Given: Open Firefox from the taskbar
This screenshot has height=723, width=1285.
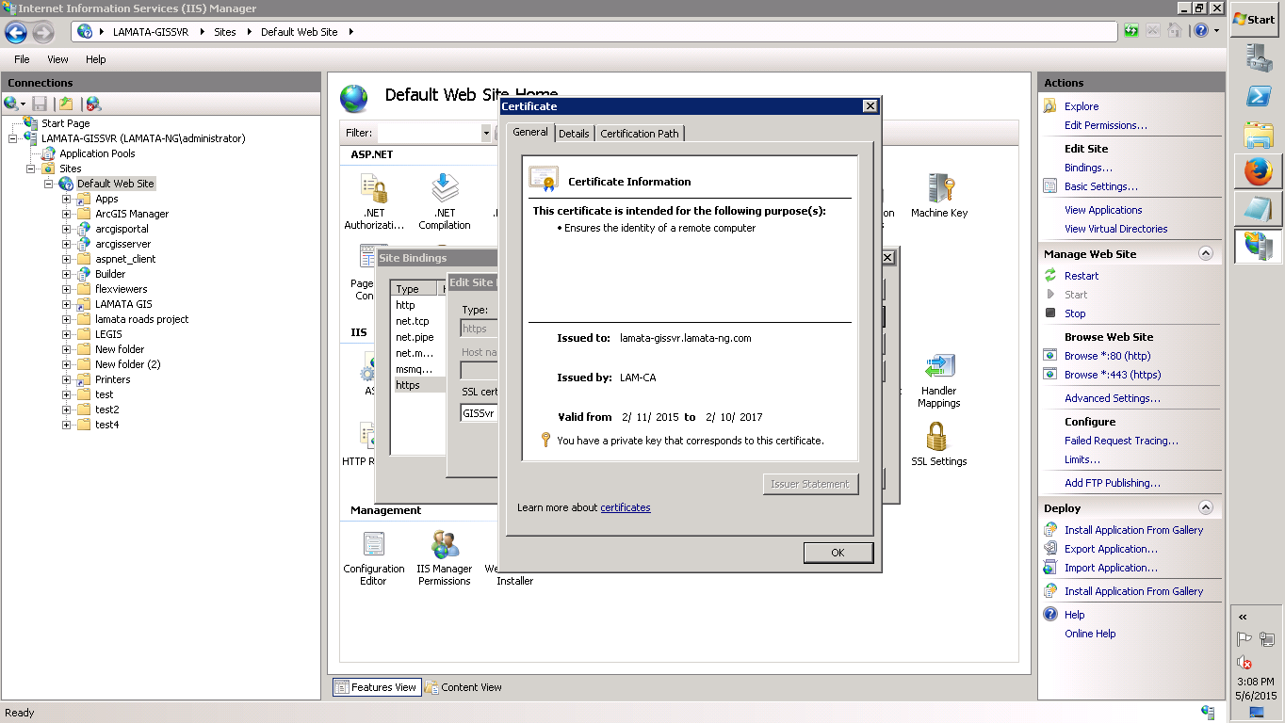Looking at the screenshot, I should coord(1259,172).
